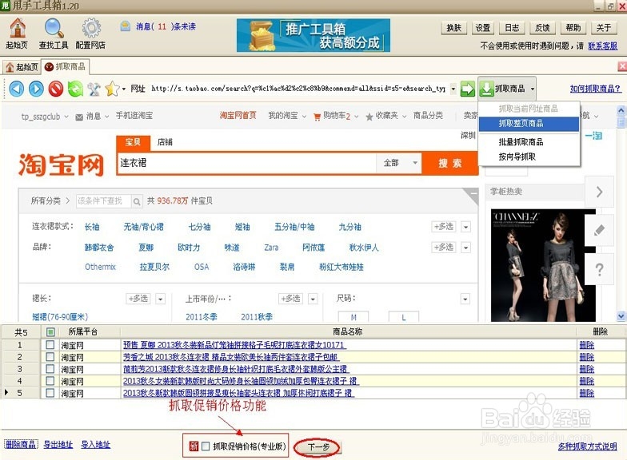The image size is (627, 460).
Task: Select 抓取整页商品 menu entry
Action: click(x=529, y=124)
